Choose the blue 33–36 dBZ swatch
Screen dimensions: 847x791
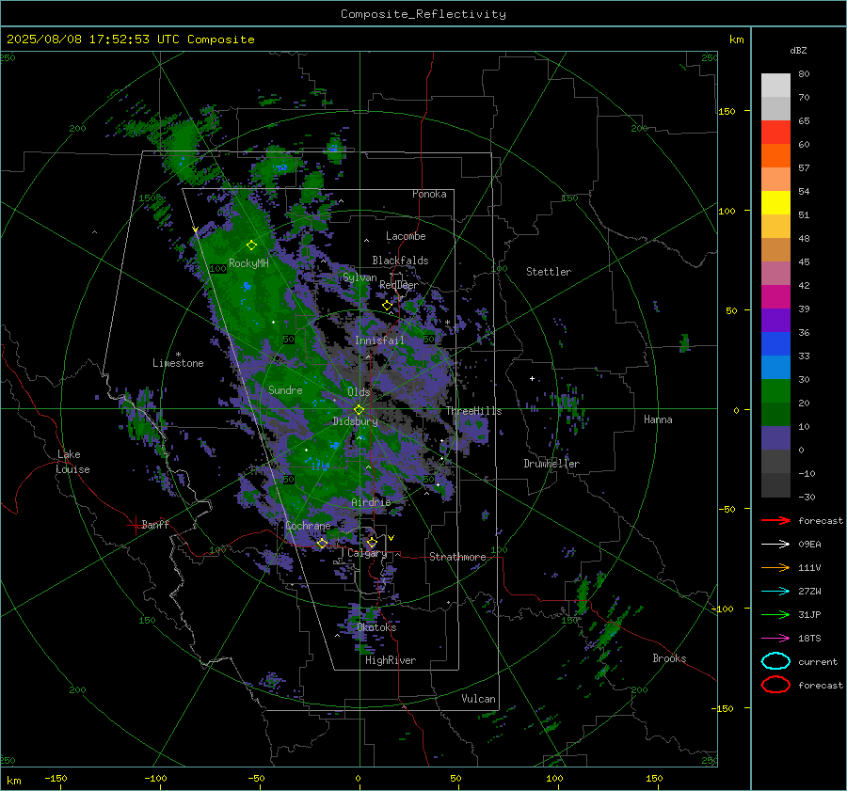click(x=775, y=344)
